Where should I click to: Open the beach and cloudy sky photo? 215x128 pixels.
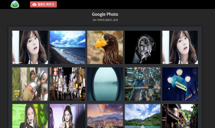[67, 47]
